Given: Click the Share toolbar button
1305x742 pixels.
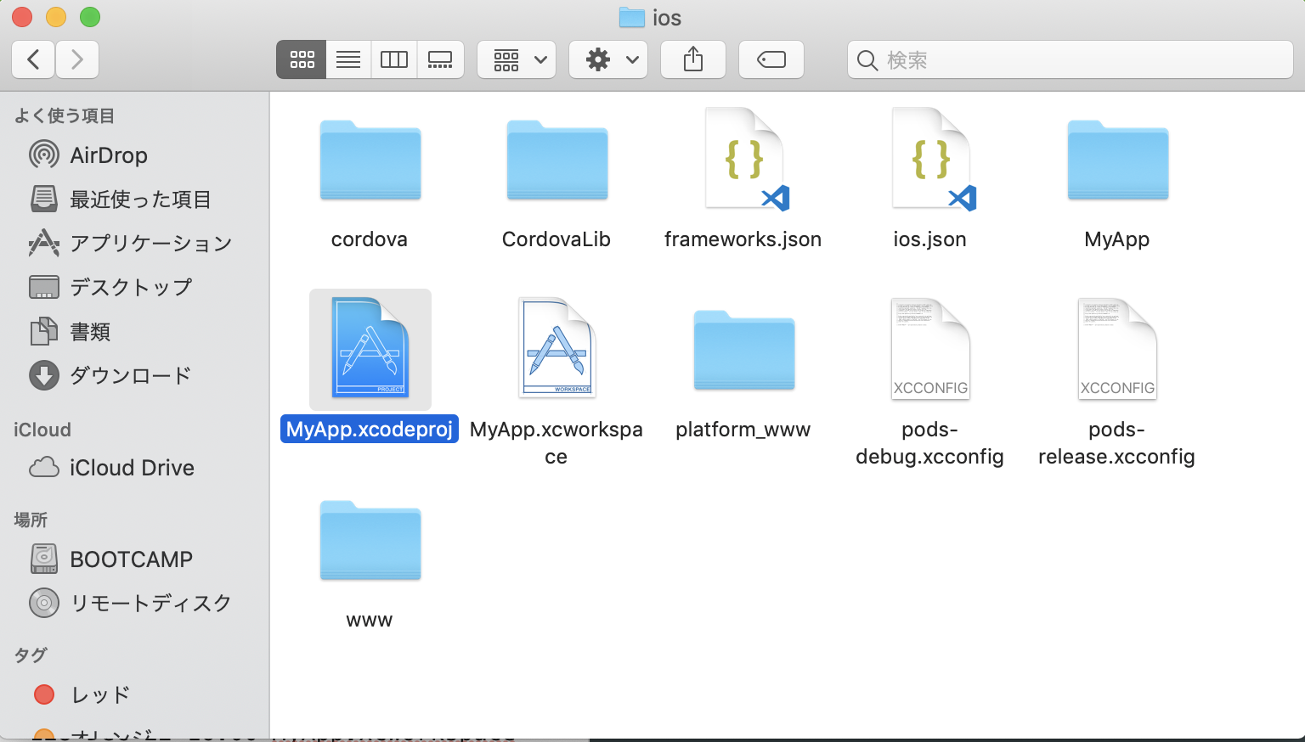Looking at the screenshot, I should pos(693,59).
